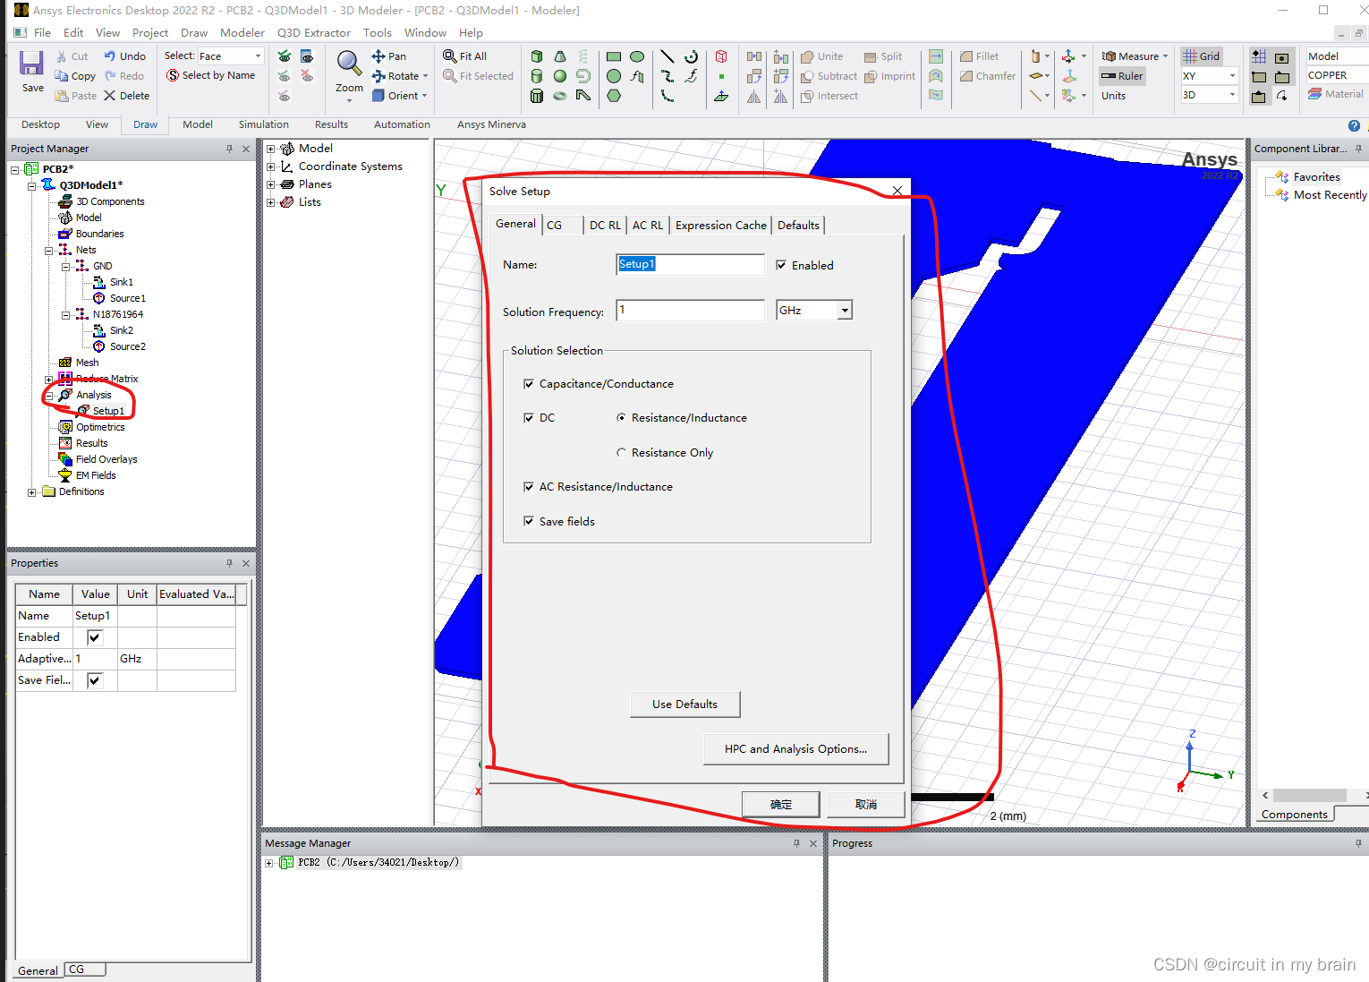This screenshot has width=1369, height=982.
Task: Draw a box primitive
Action: tap(537, 56)
